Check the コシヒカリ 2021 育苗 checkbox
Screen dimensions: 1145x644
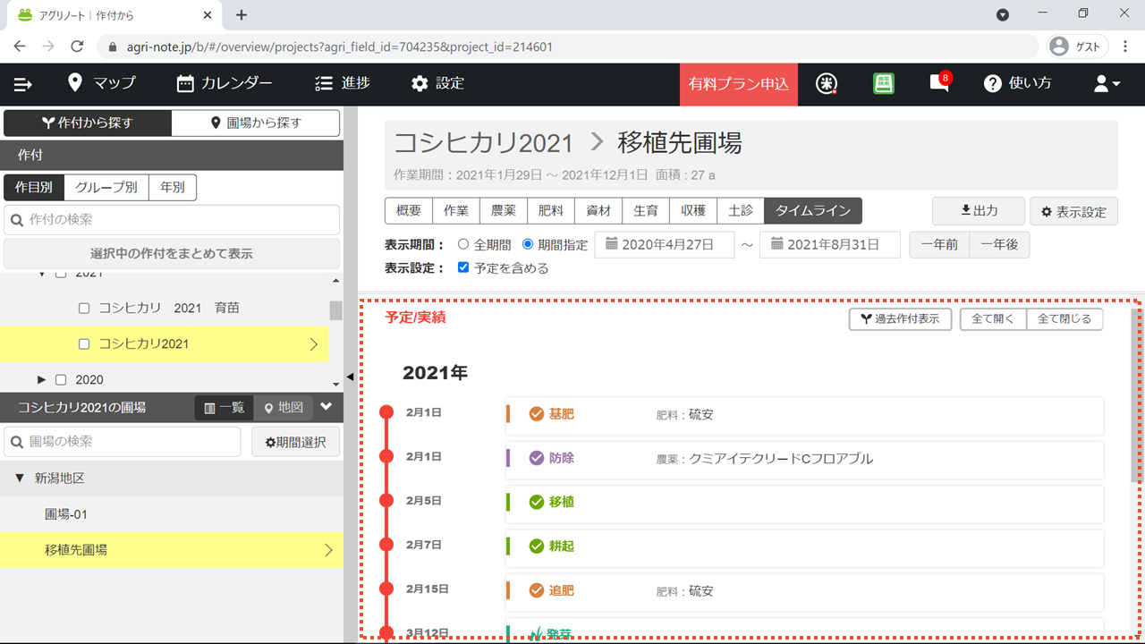[84, 308]
